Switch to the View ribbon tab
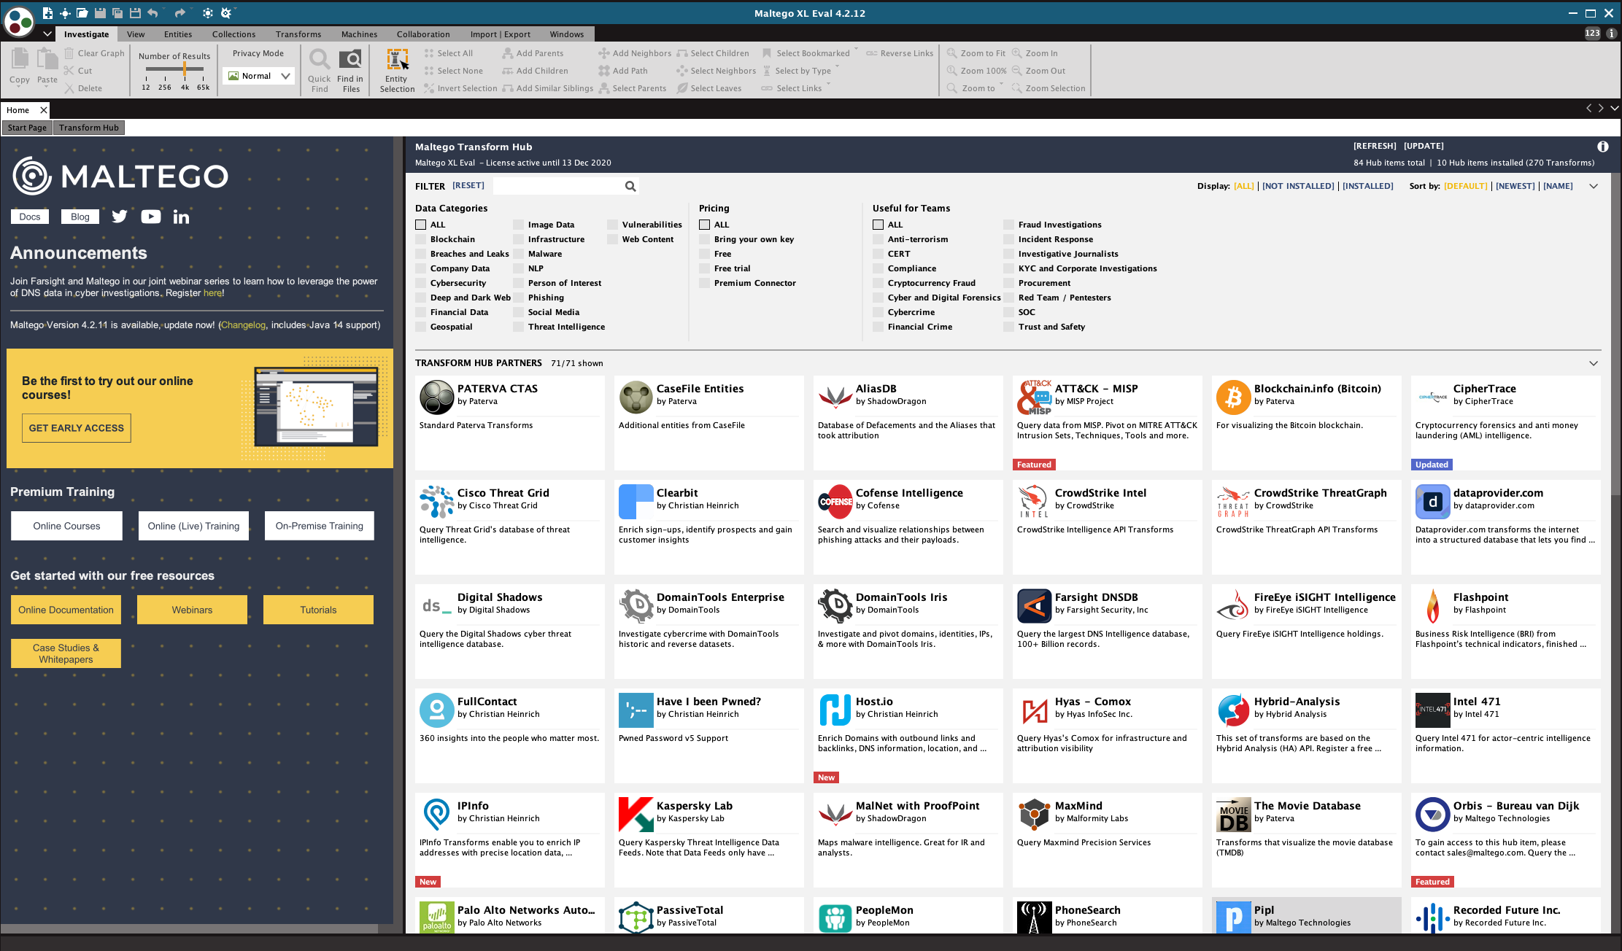 [x=136, y=34]
